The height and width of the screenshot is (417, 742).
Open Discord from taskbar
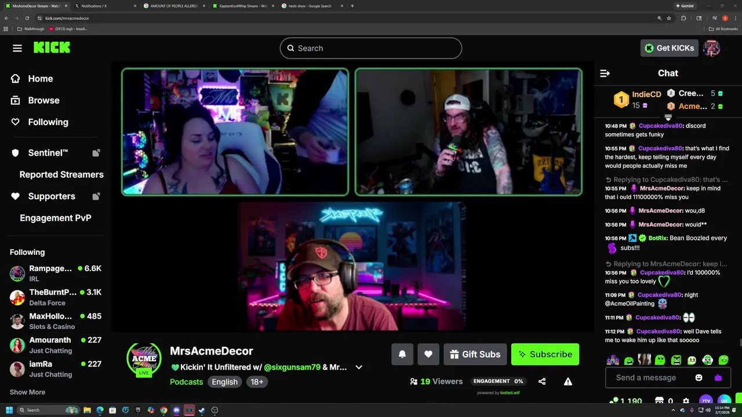[176, 410]
